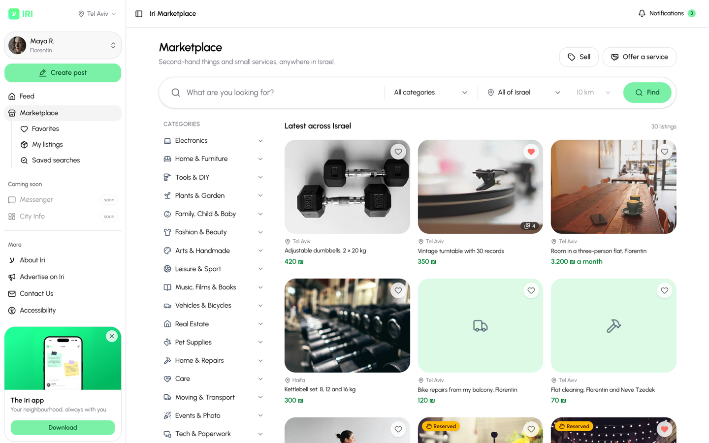Open My listings submenu item
Viewport: 709px width, 443px height.
tap(68, 145)
